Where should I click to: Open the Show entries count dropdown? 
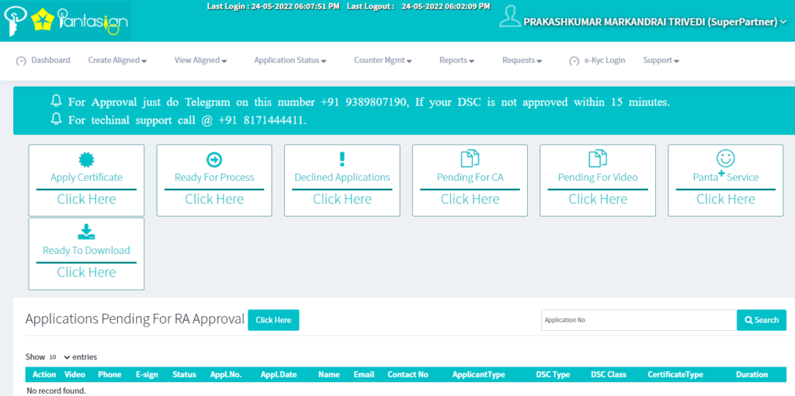pyautogui.click(x=59, y=357)
